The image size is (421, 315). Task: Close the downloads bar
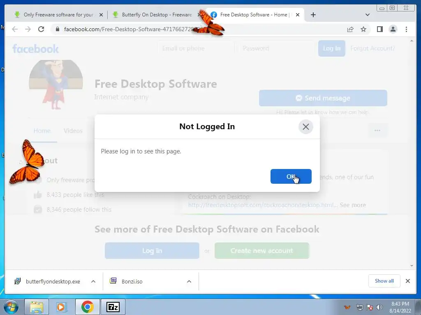407,281
